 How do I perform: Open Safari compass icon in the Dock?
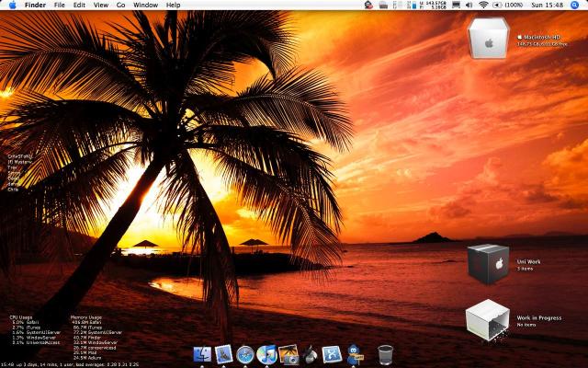[245, 355]
